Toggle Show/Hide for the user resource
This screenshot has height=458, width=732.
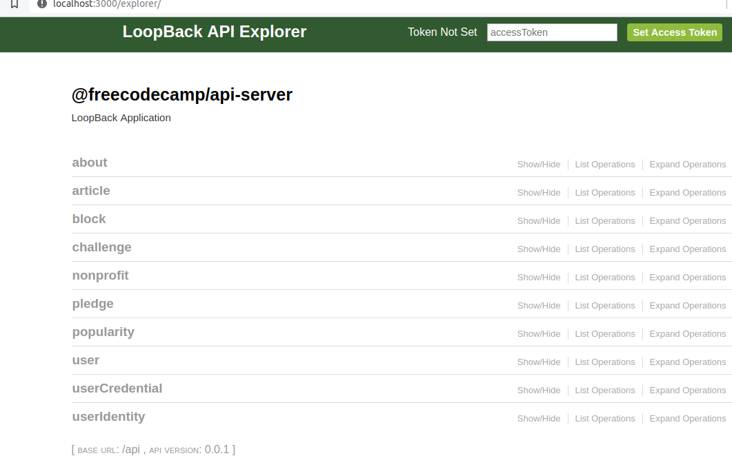(x=538, y=362)
